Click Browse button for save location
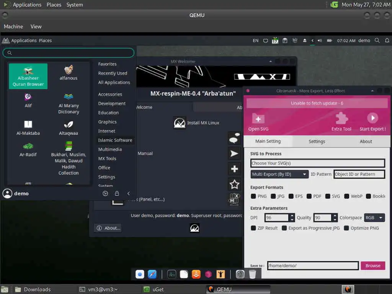Viewport: 392px width, 294px height. tap(373, 266)
